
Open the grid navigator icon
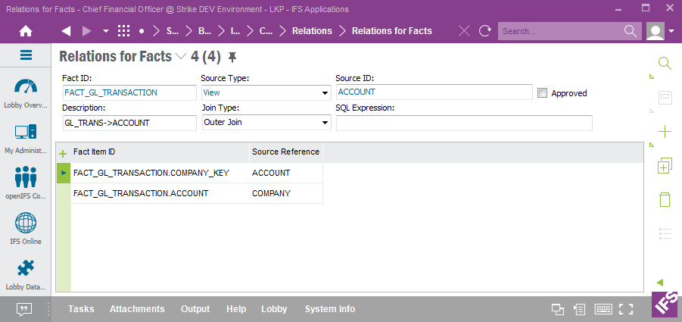click(124, 31)
